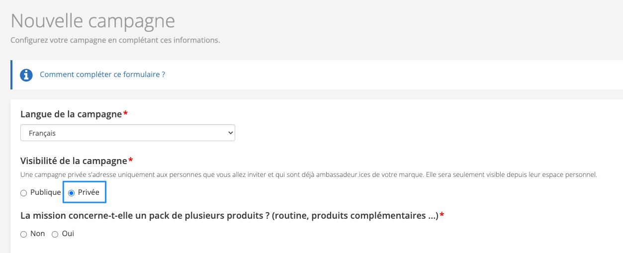Select the Privée radio button

(x=71, y=193)
